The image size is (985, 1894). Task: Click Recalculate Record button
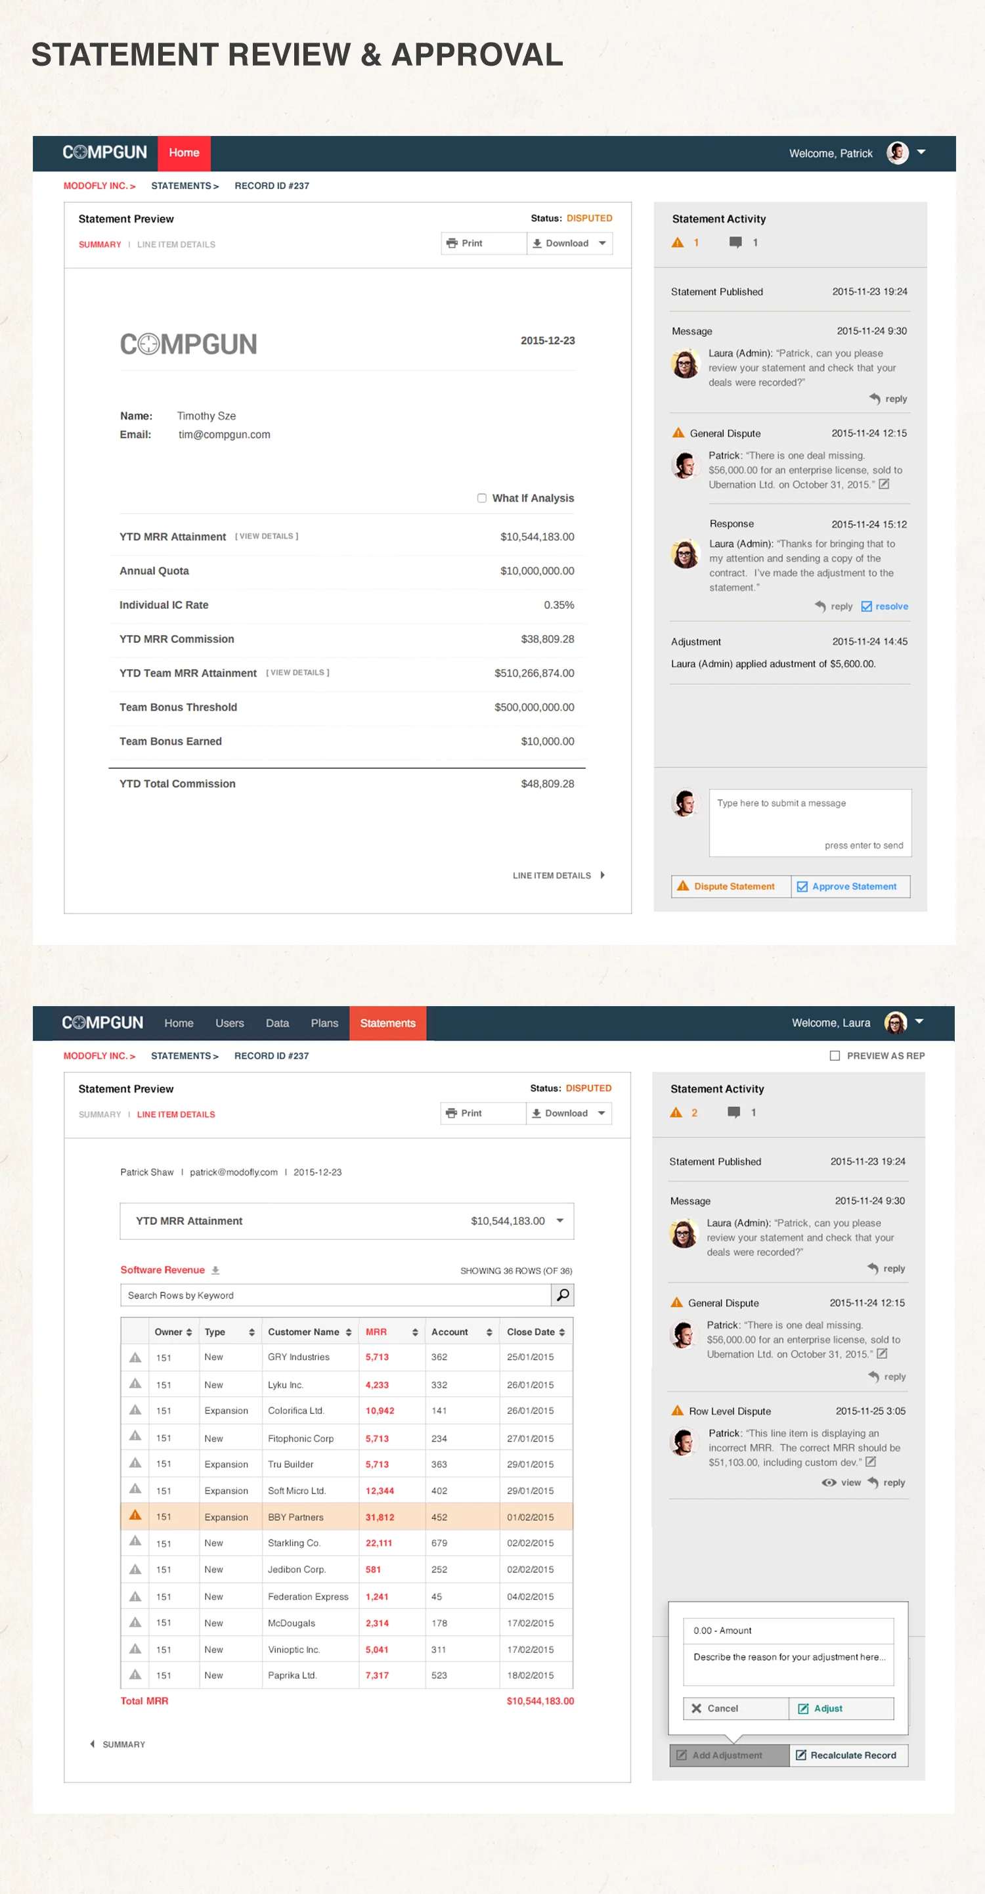848,1755
